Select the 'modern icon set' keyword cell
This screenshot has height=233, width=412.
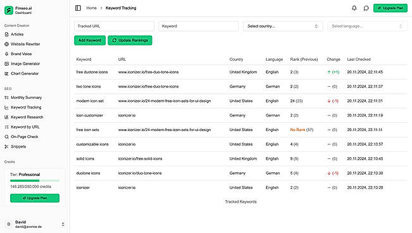(x=90, y=101)
